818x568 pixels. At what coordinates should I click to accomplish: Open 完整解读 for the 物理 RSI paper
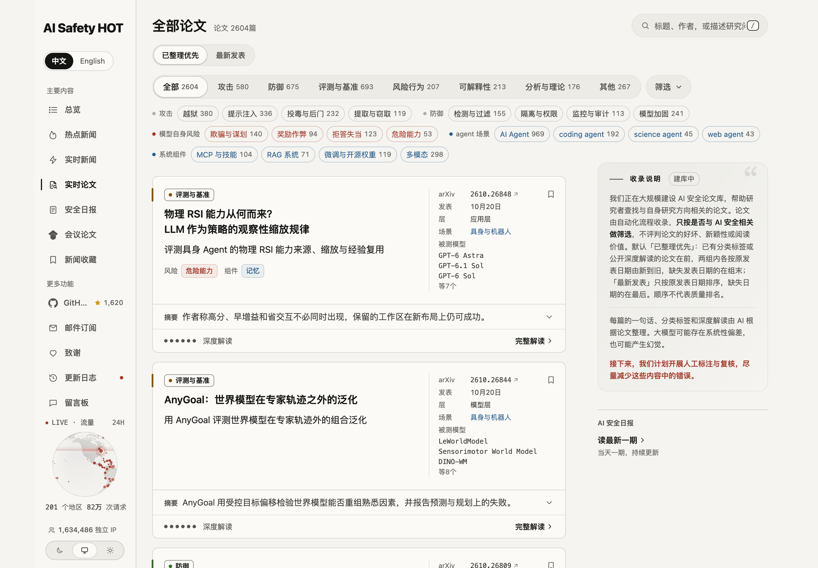point(533,341)
